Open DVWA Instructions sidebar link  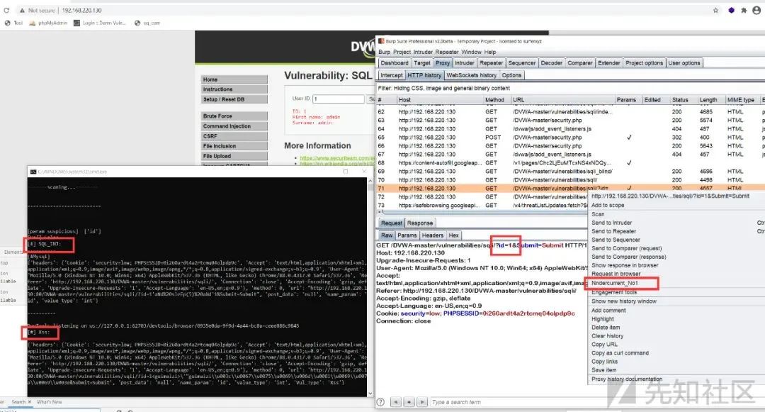234,89
